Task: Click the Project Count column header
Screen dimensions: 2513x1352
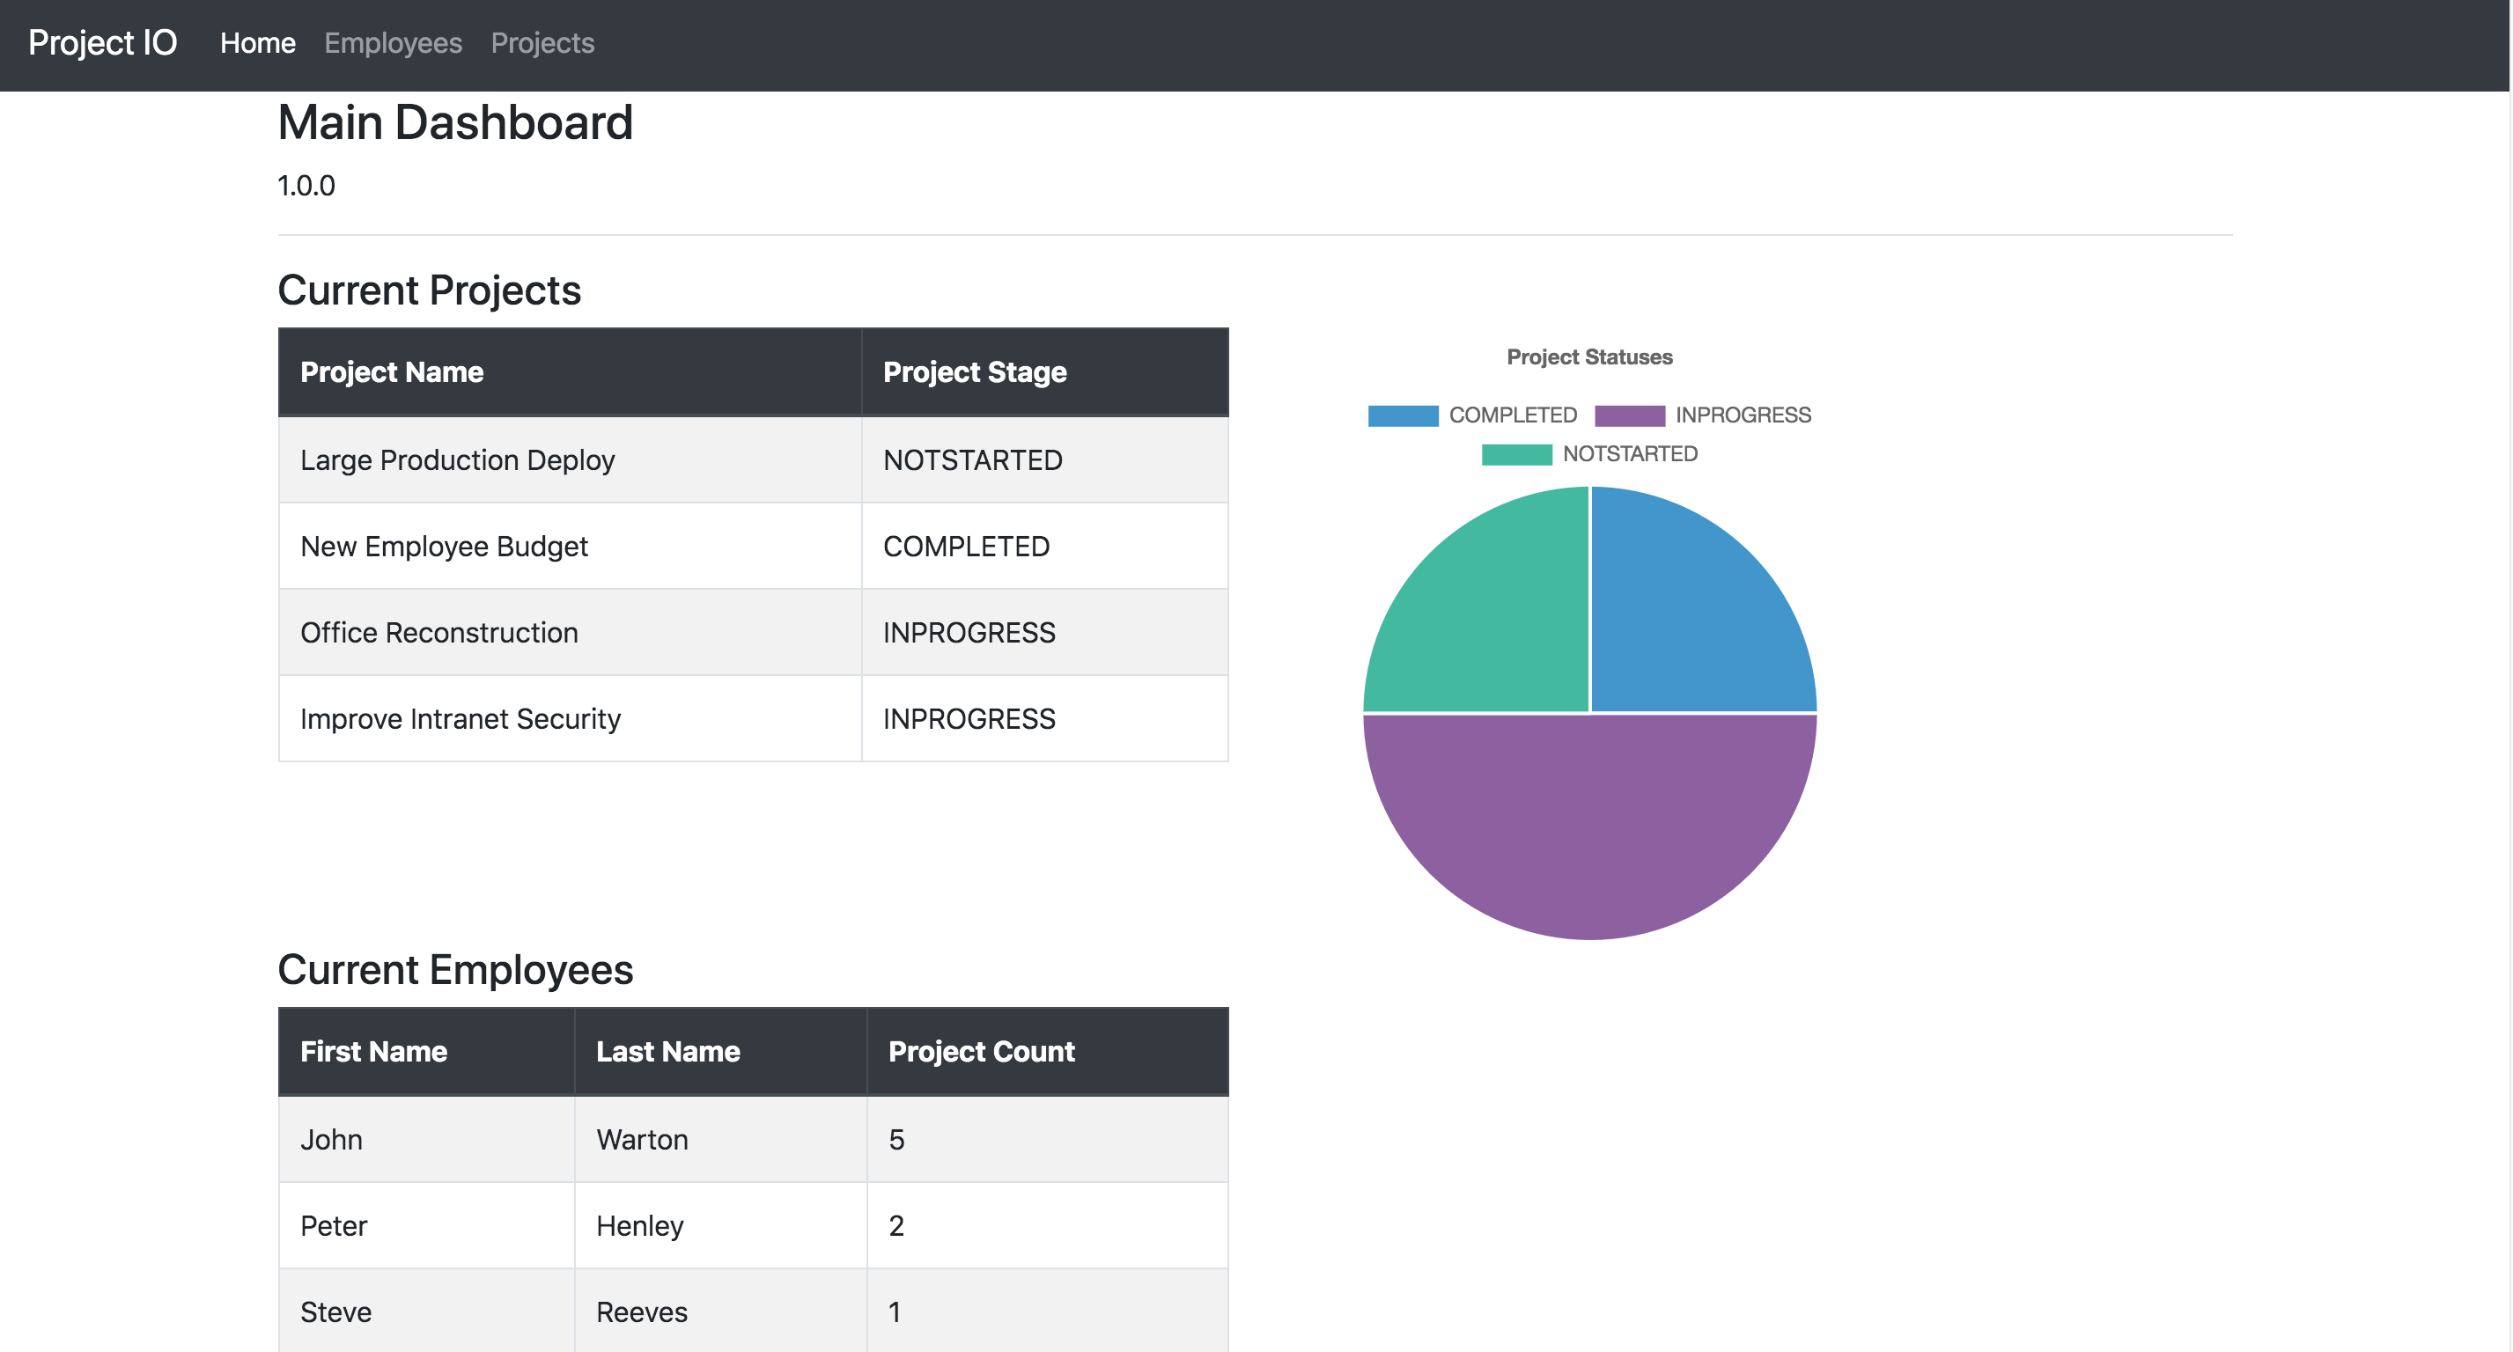Action: (x=980, y=1052)
